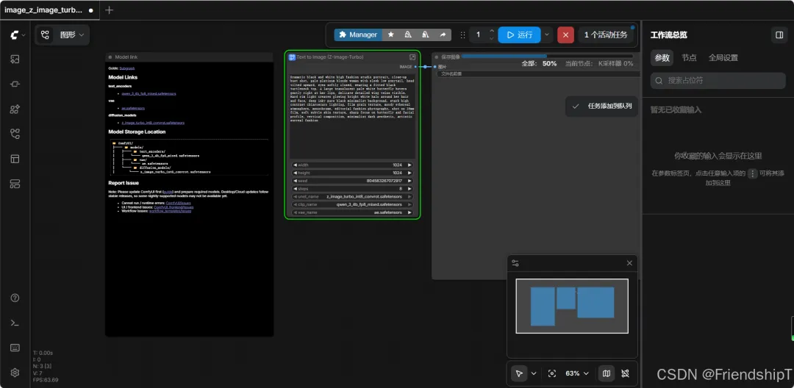Expand the ComfyUI logo chevron menu

[x=24, y=35]
